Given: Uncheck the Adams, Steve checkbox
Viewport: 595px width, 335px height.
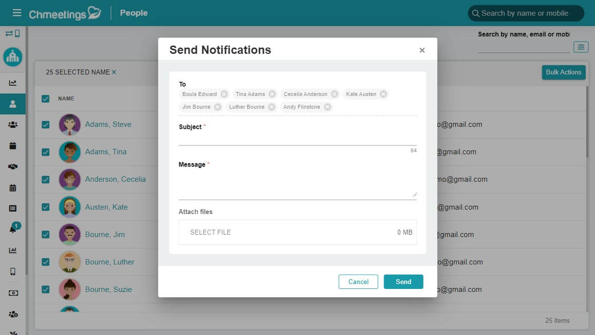Looking at the screenshot, I should click(x=46, y=124).
